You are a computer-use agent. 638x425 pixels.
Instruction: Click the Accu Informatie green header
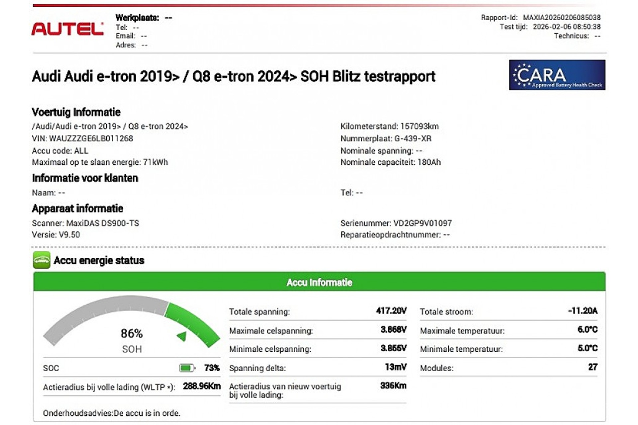click(x=319, y=282)
